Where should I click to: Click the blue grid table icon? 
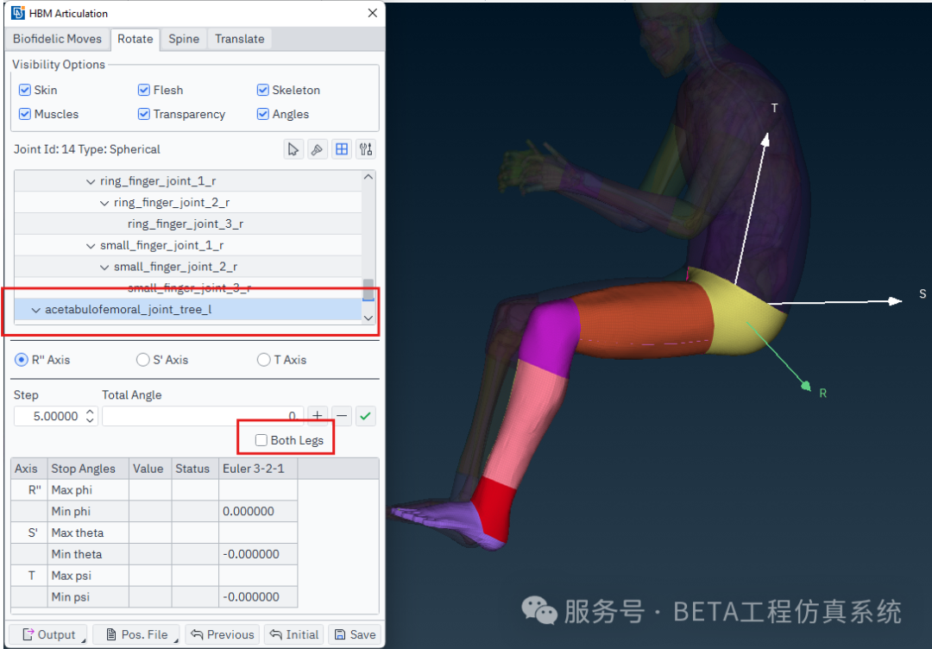(342, 149)
